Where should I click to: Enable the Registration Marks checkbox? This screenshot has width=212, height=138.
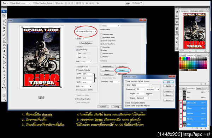pyautogui.click(x=101, y=38)
